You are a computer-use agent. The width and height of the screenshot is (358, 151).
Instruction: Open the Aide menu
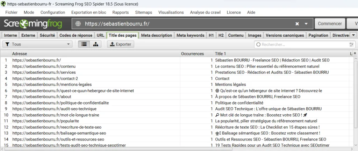(x=251, y=12)
